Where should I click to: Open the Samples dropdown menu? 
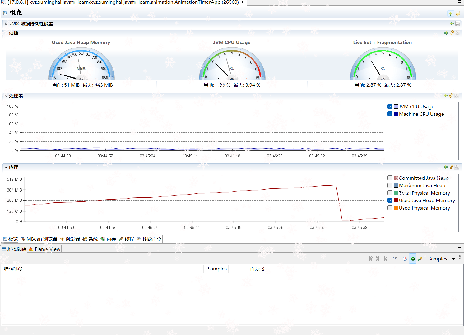pyautogui.click(x=453, y=259)
